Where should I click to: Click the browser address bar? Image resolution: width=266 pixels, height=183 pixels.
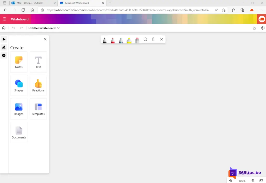click(127, 10)
